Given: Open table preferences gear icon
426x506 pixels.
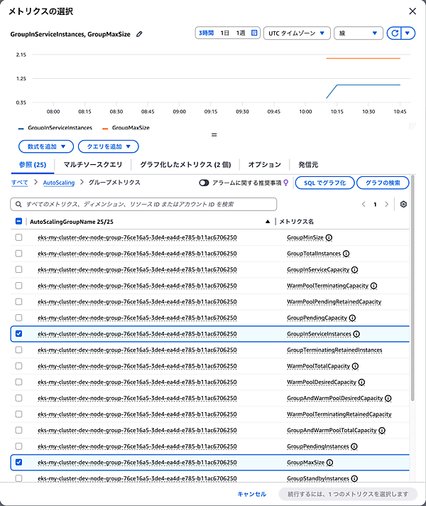Looking at the screenshot, I should (403, 204).
